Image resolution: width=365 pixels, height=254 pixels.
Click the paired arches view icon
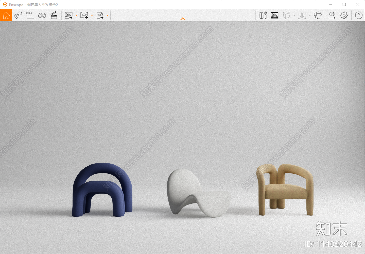coord(302,15)
